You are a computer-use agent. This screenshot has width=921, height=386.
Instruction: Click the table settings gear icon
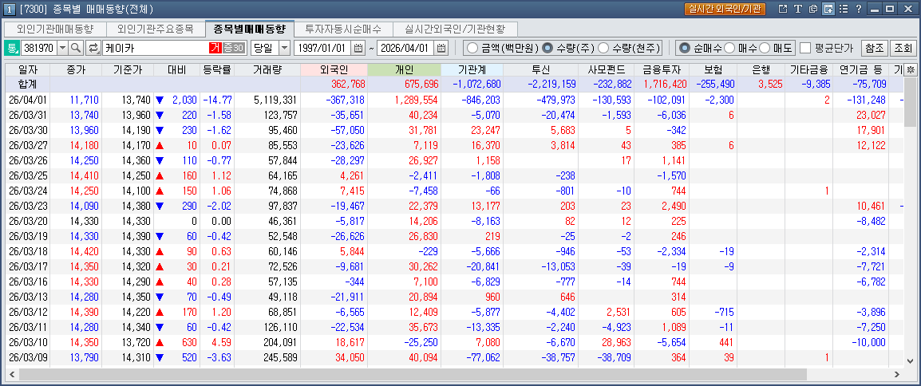(x=911, y=70)
